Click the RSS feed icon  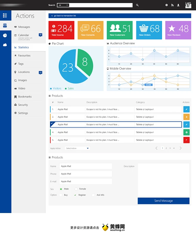[172, 5]
